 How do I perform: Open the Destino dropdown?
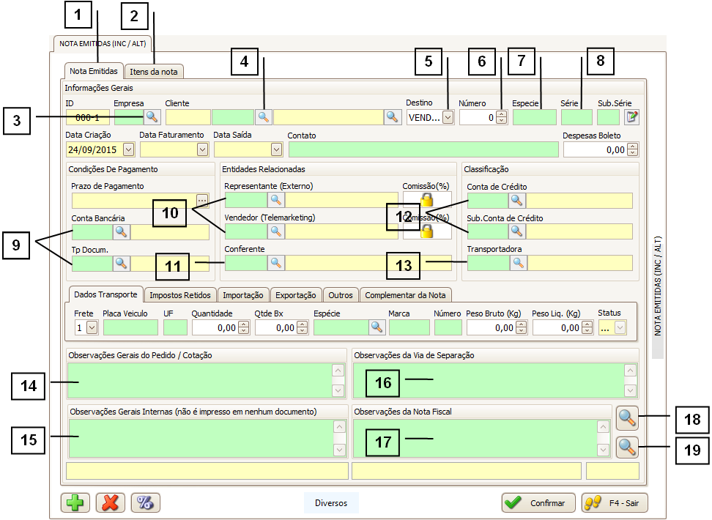(448, 116)
